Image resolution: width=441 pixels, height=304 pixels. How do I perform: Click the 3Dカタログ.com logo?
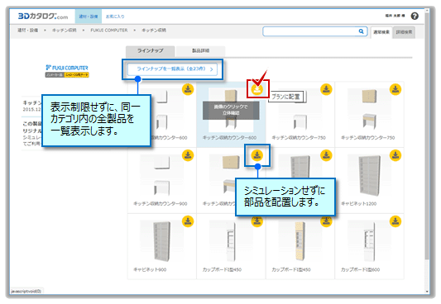(x=43, y=17)
